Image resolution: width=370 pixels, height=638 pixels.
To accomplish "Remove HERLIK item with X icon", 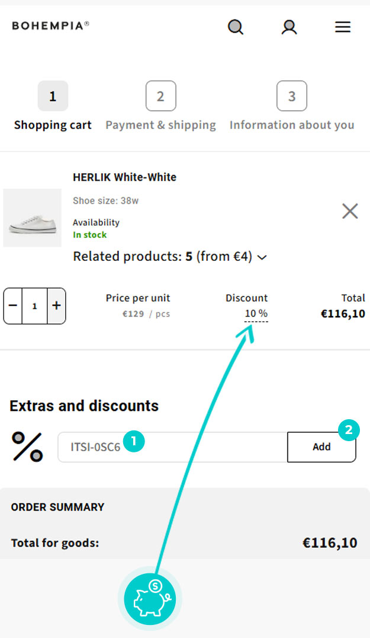I will (x=350, y=210).
